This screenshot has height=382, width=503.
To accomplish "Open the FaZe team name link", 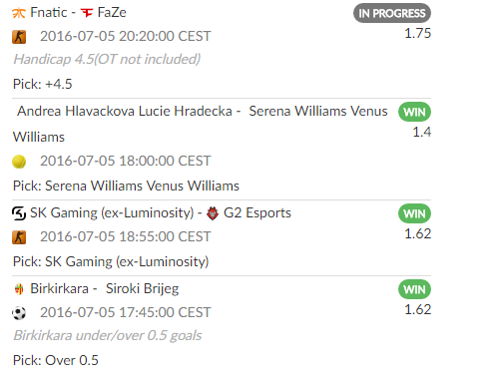I will point(112,13).
